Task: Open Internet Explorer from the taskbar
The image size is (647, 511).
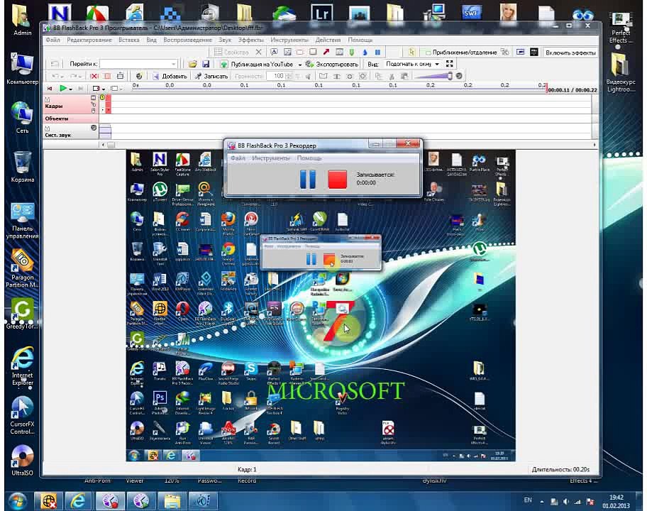Action: pos(79,501)
